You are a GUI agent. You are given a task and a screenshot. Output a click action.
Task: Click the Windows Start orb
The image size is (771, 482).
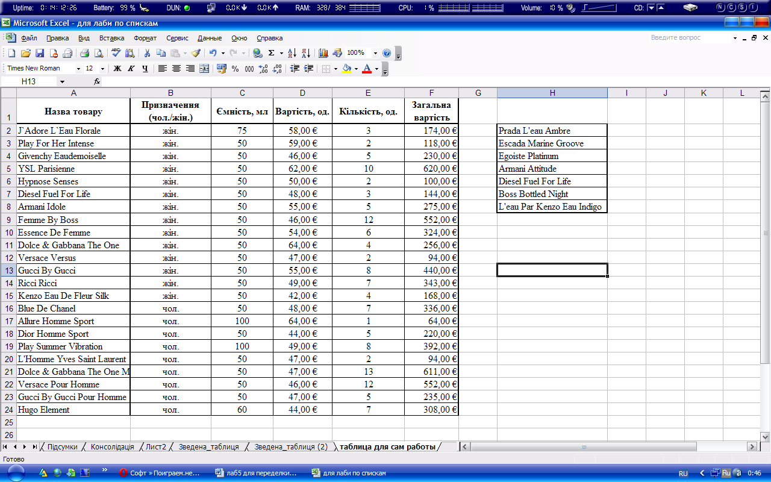click(15, 473)
